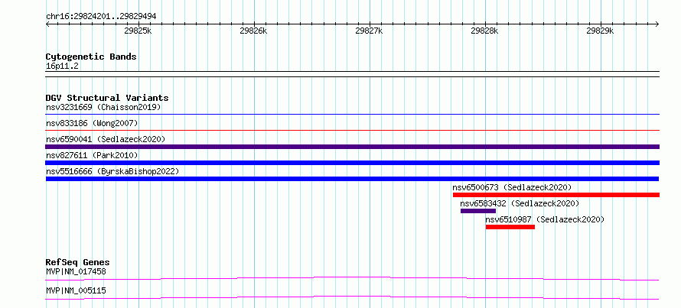Open variant nsv827611 (Park2010) label

[x=92, y=155]
